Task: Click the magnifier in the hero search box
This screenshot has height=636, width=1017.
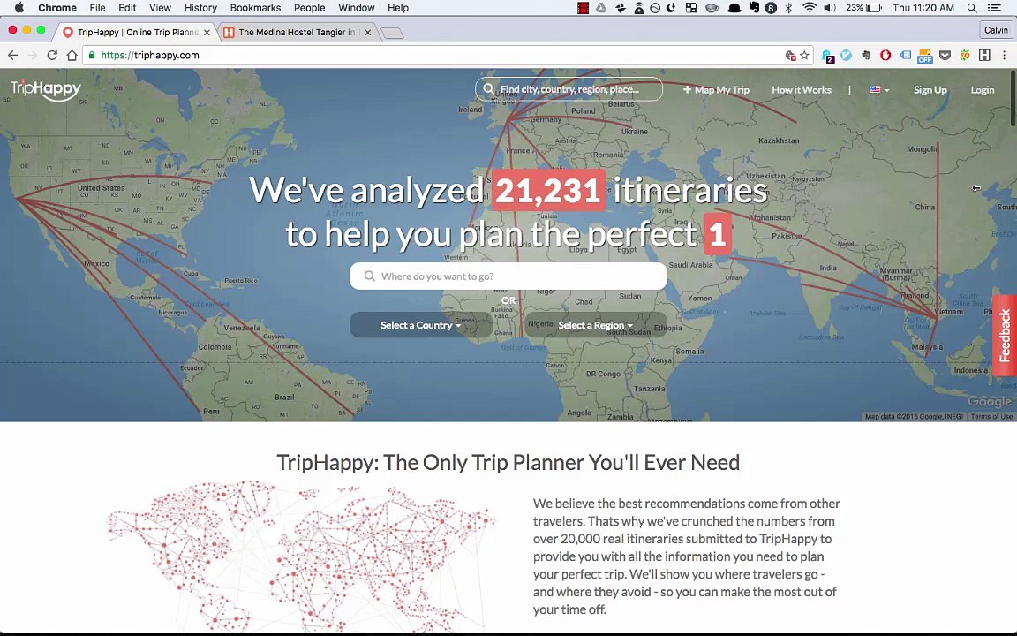Action: tap(370, 276)
